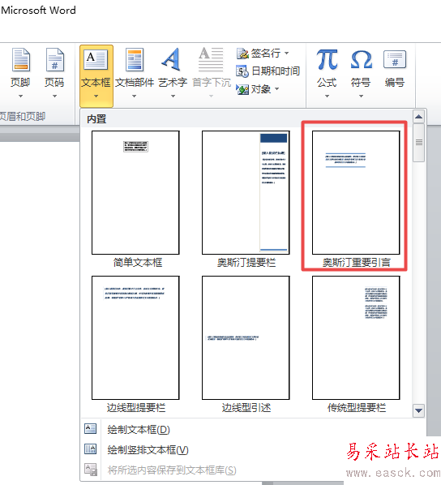
Task: Click gallery scrollbar down arrow
Action: pyautogui.click(x=419, y=410)
